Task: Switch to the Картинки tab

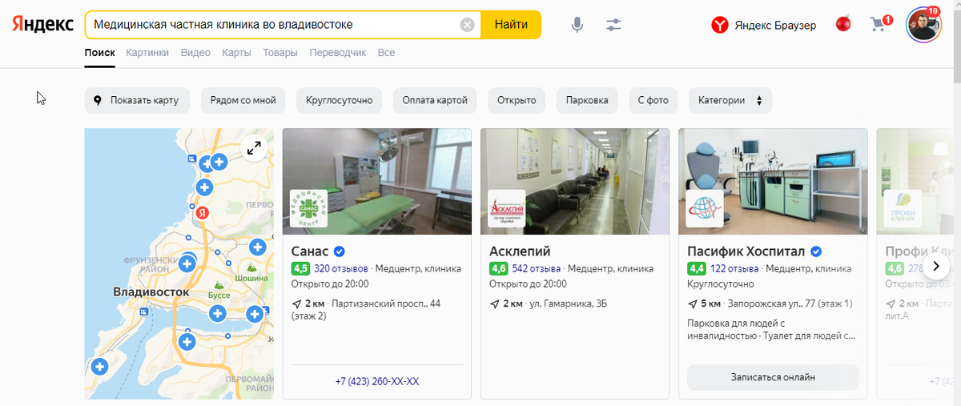Action: pyautogui.click(x=147, y=53)
